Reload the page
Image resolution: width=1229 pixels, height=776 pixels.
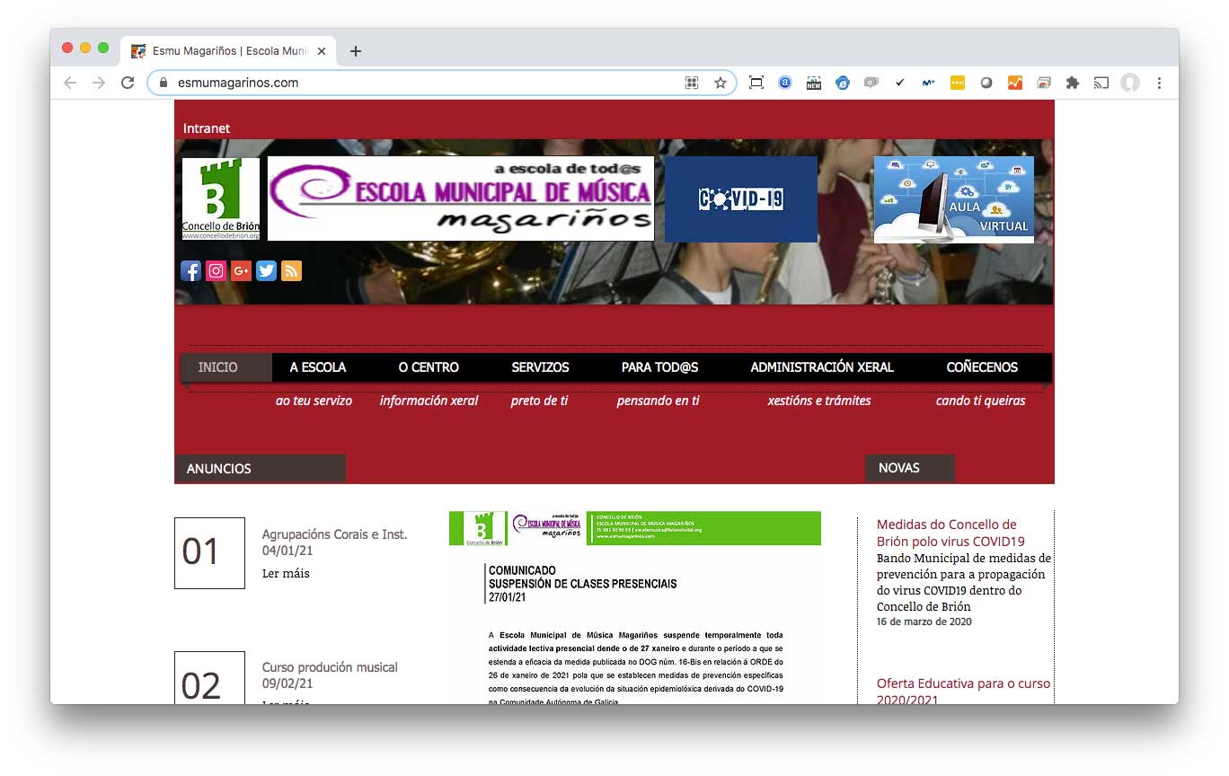tap(128, 83)
